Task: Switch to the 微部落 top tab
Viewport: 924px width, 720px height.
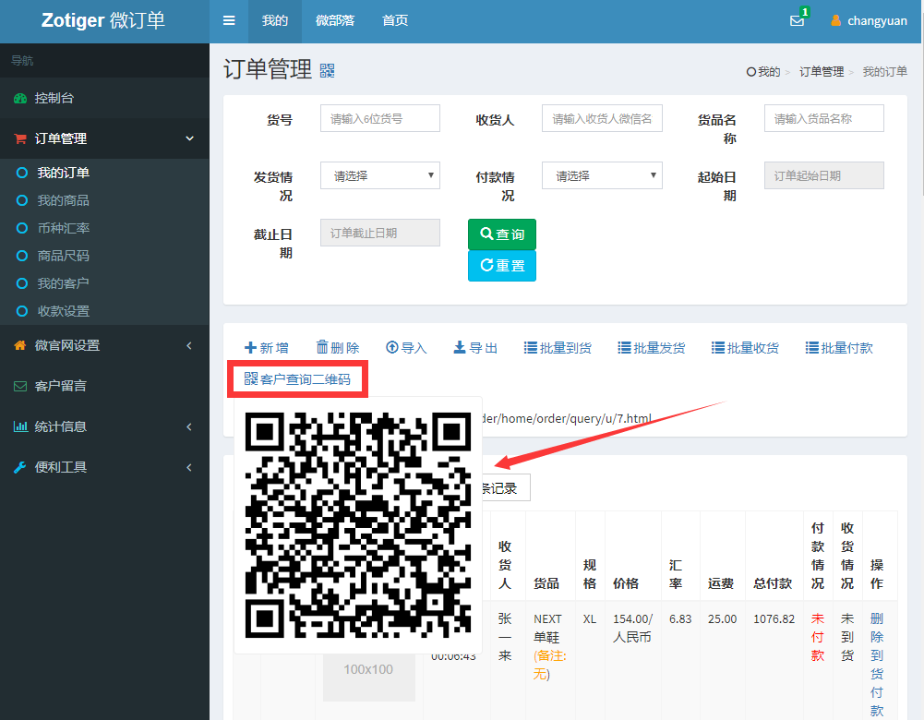Action: tap(335, 21)
